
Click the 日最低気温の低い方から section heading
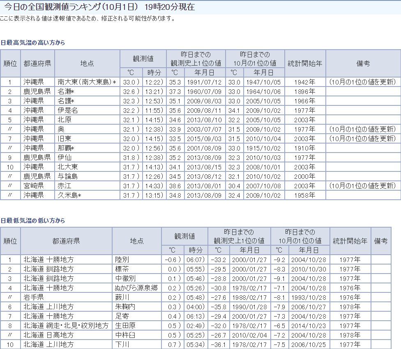(33, 221)
